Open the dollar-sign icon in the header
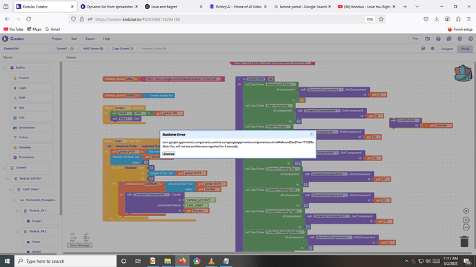The image size is (476, 267). (460, 39)
